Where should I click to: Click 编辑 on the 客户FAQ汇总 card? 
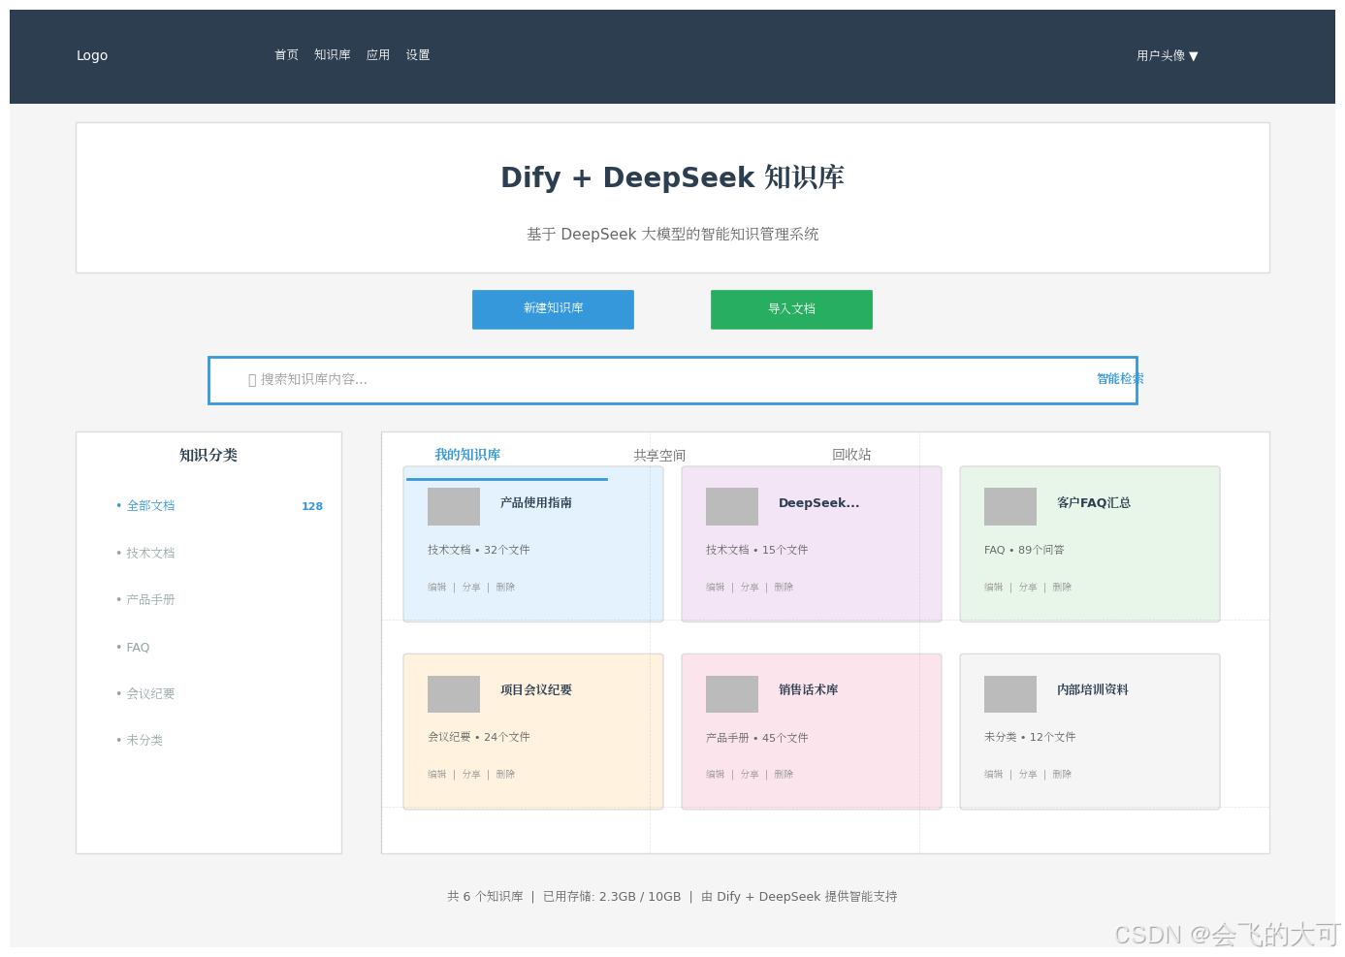point(994,588)
